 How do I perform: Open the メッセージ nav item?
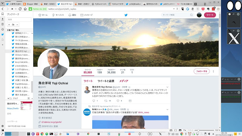(87, 15)
